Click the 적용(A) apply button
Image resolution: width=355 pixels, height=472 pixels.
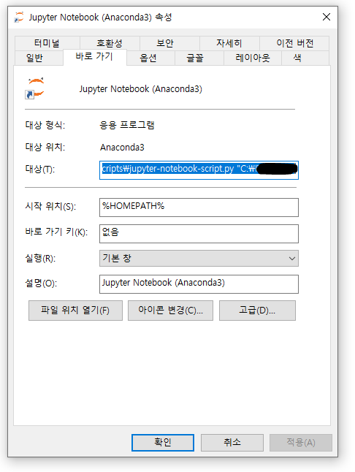[x=301, y=443]
